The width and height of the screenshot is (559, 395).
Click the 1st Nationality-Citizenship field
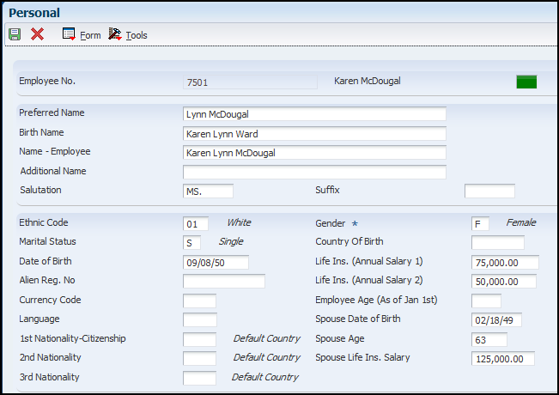199,339
